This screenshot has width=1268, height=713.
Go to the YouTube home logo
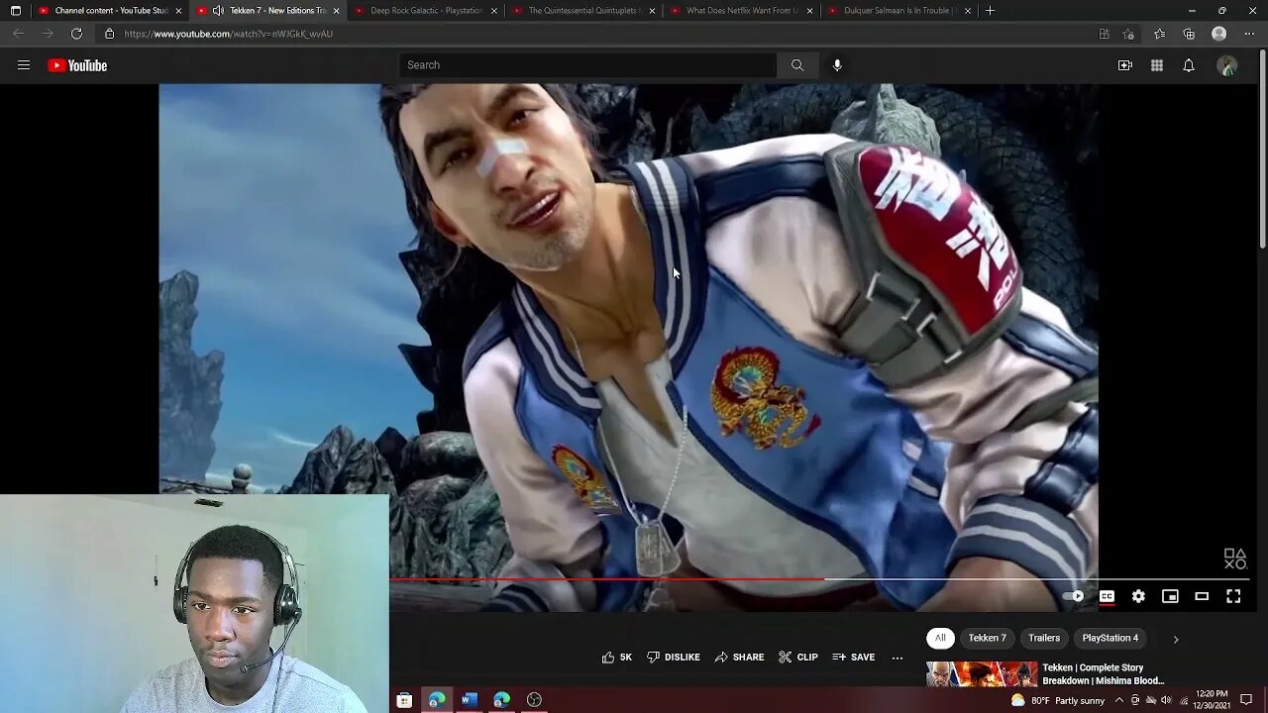click(77, 65)
